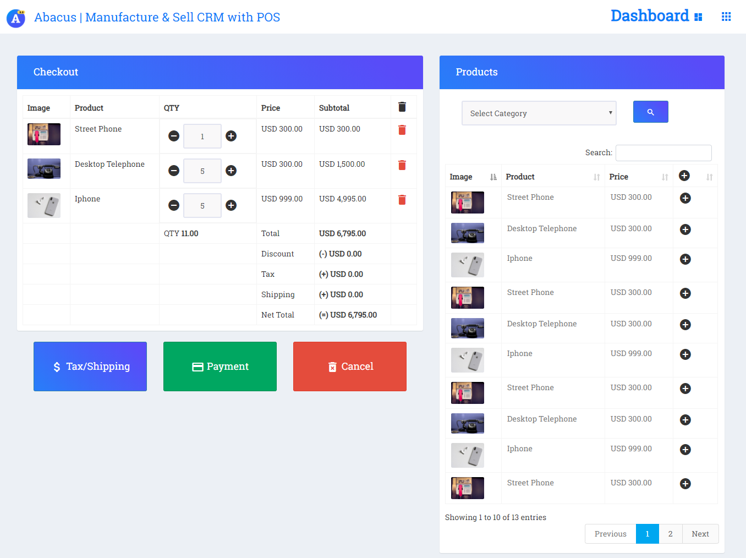746x558 pixels.
Task: Click the apps grid icon in the top-right corner
Action: 726,17
